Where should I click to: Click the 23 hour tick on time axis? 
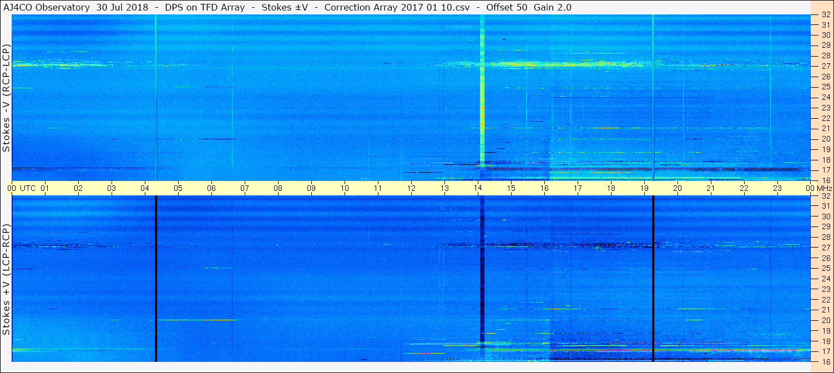point(777,188)
